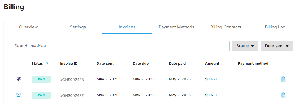The height and width of the screenshot is (103, 300).
Task: Focus the Search invoices field
Action: [120, 46]
